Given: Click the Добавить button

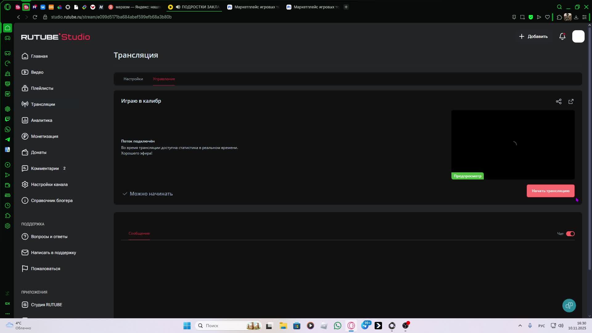Looking at the screenshot, I should pos(533,36).
